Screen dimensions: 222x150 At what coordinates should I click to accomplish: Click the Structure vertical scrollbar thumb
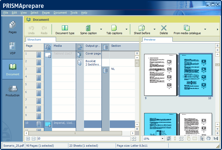tap(137, 63)
